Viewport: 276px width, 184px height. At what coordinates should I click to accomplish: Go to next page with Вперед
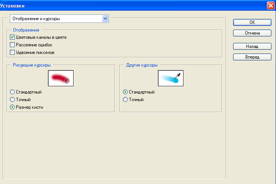point(252,57)
